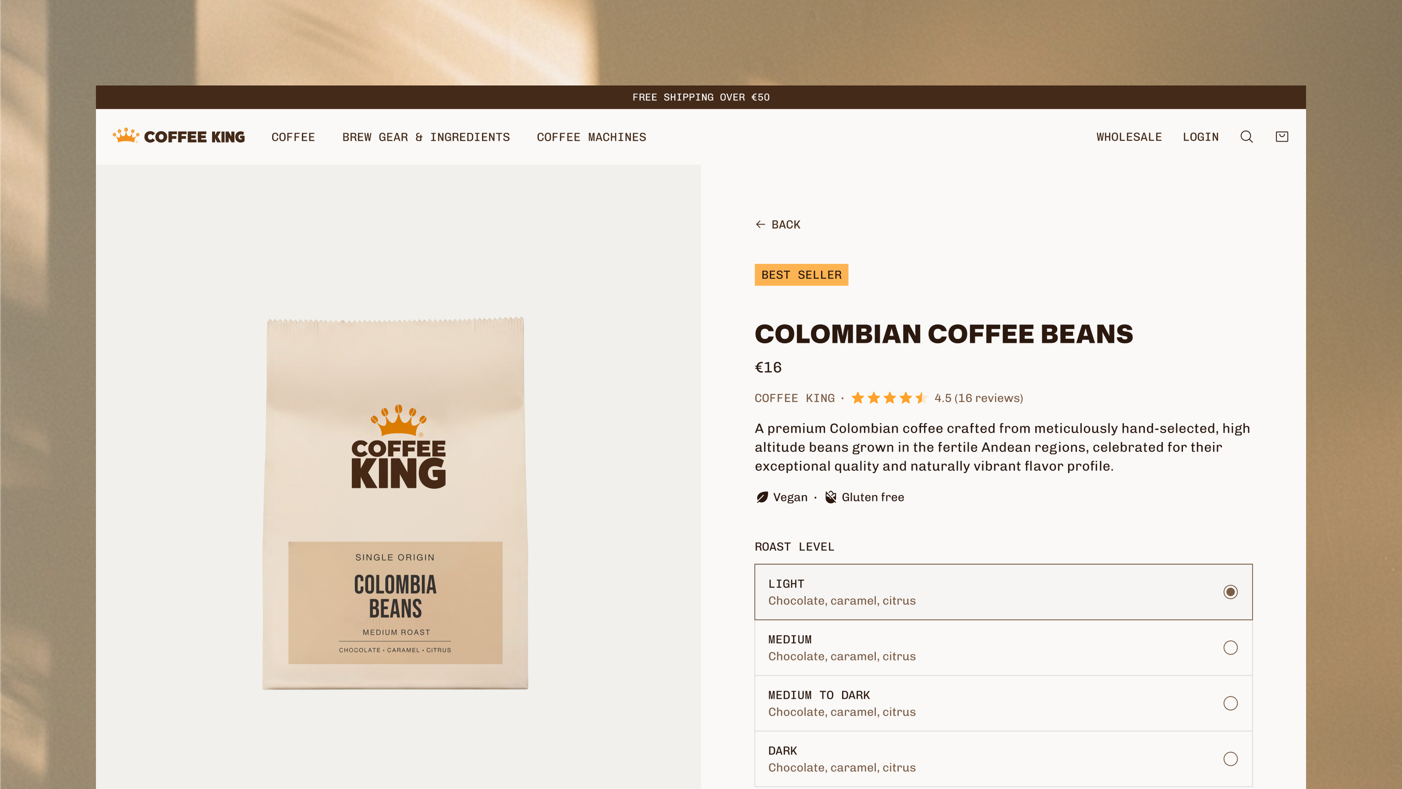This screenshot has width=1402, height=789.
Task: Go to the Wholesale page
Action: pos(1129,137)
